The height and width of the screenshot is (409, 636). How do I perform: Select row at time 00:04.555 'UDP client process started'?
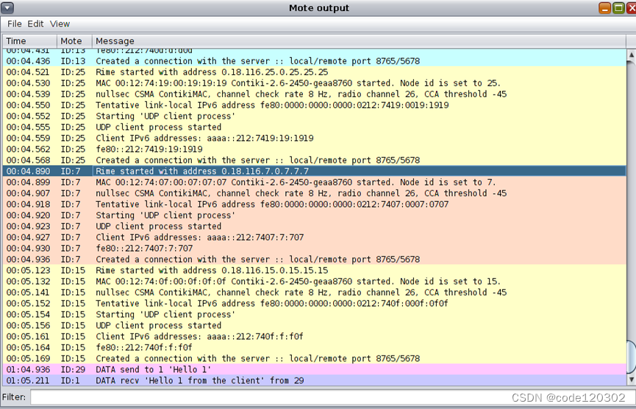(315, 127)
